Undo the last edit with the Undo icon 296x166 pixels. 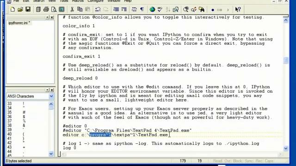[98, 9]
